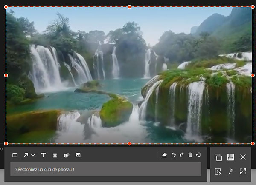The height and width of the screenshot is (185, 256).
Task: Select the numbered step marker tool
Action: 66,155
